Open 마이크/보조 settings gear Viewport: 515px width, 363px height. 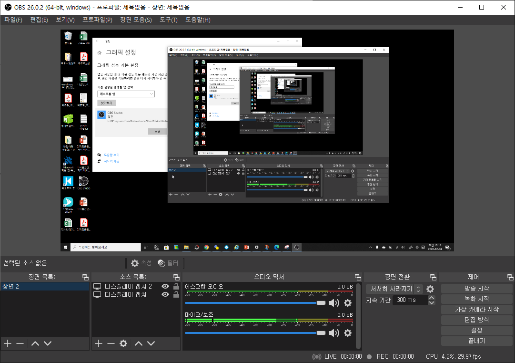pos(348,333)
